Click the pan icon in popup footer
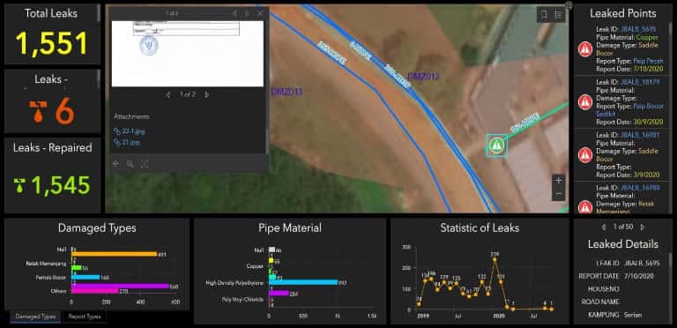677x328 pixels. pyautogui.click(x=115, y=164)
